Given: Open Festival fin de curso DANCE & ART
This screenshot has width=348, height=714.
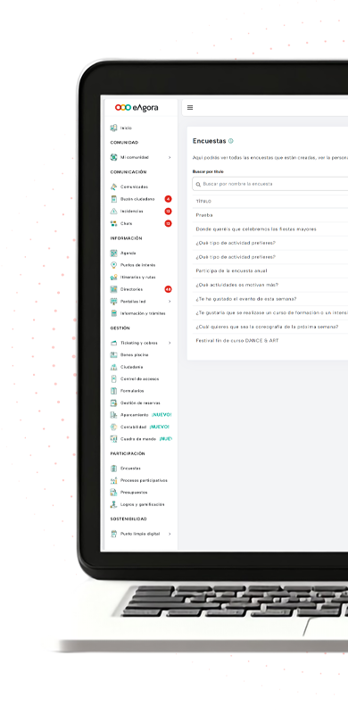Looking at the screenshot, I should [x=237, y=341].
